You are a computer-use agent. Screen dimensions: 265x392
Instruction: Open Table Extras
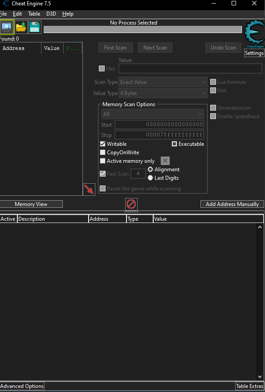point(250,386)
